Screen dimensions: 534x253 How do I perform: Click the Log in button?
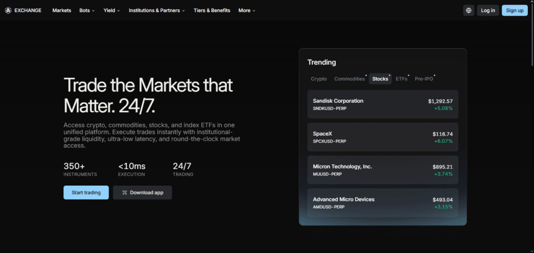click(x=488, y=10)
